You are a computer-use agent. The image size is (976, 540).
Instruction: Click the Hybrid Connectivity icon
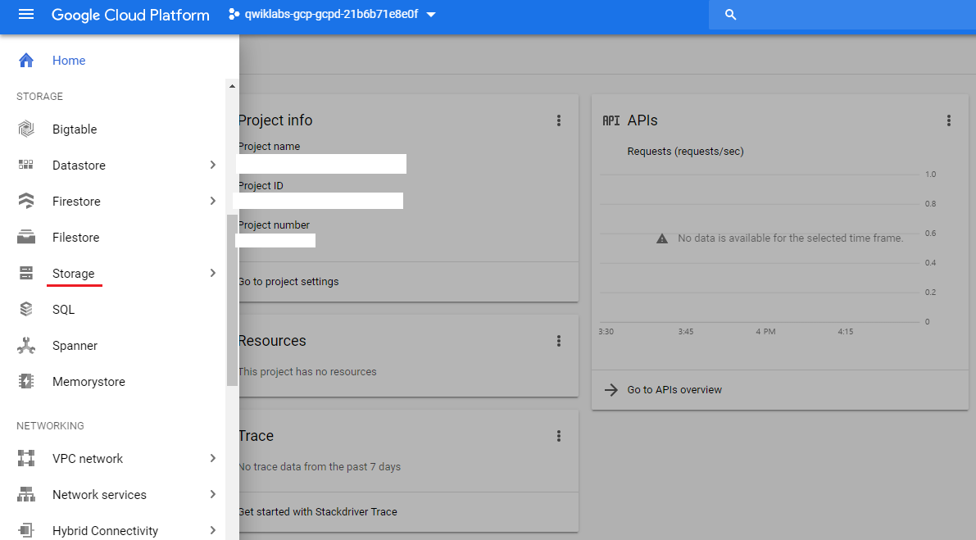26,531
